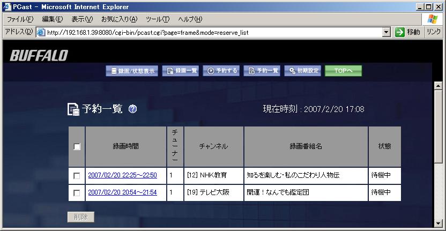Screen dimensions: 446x231
Task: Click the 録画時間 column header
Action: pyautogui.click(x=126, y=146)
